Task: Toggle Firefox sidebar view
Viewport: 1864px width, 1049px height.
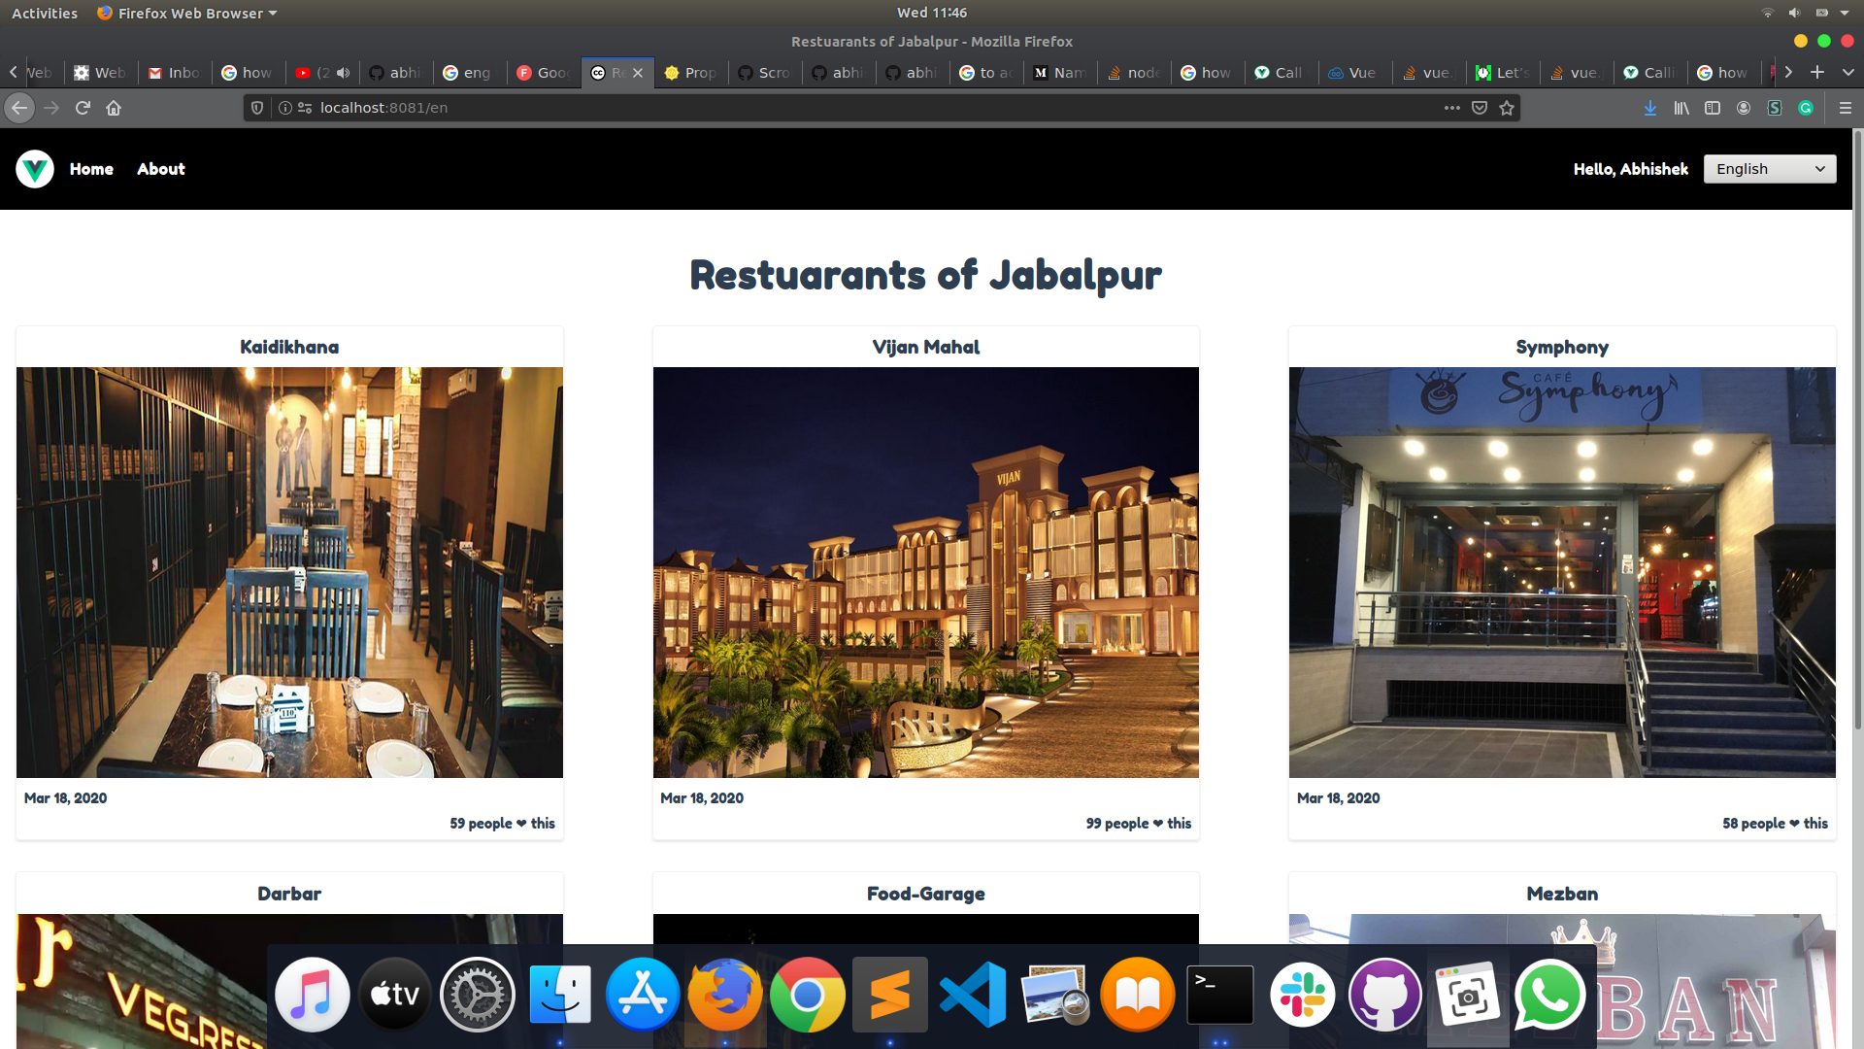Action: [x=1713, y=108]
